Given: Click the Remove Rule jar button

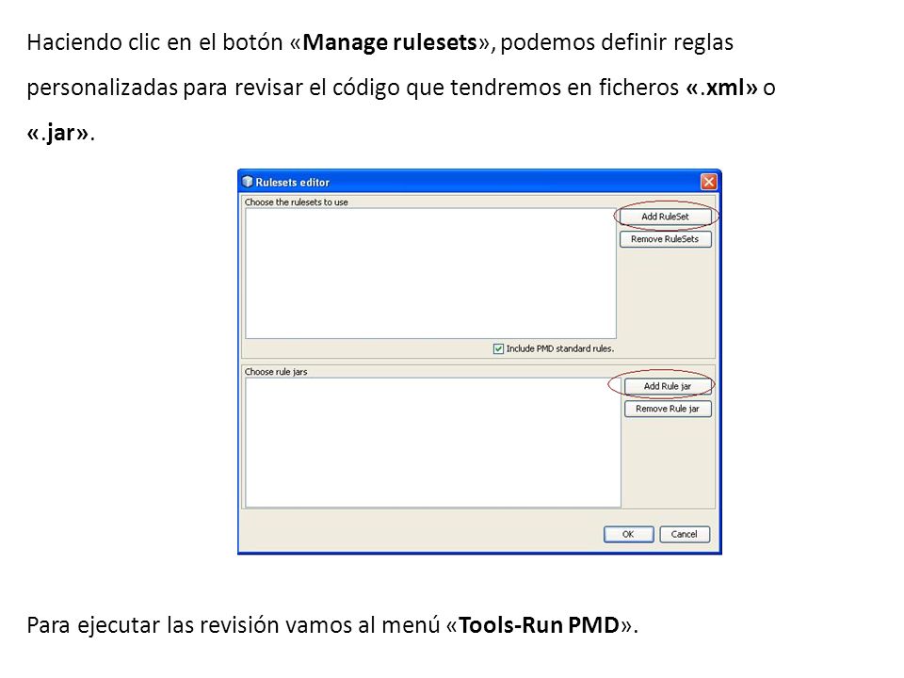Looking at the screenshot, I should point(668,409).
